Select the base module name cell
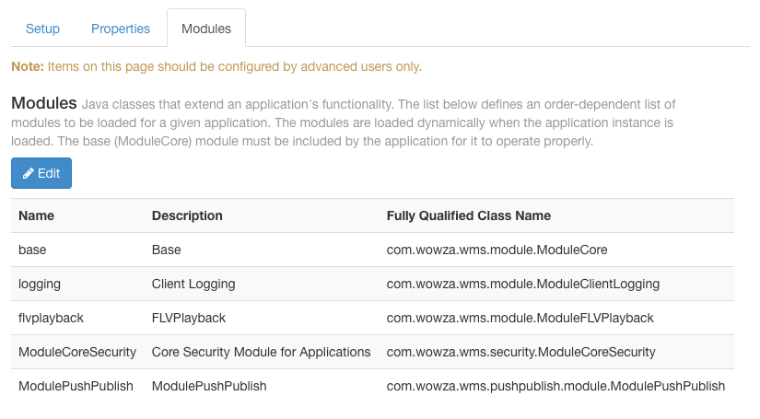 (33, 250)
